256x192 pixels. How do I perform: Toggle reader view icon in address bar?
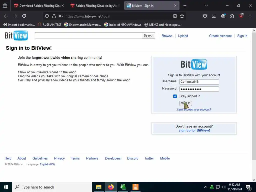click(175, 16)
